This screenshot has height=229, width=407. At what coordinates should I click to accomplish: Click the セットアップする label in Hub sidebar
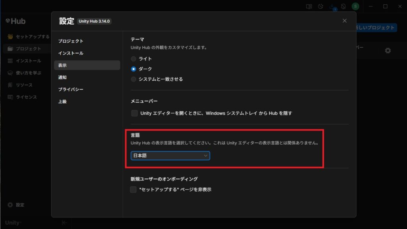(x=33, y=37)
